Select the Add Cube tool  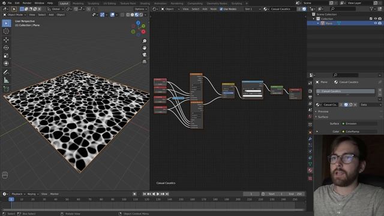7,89
